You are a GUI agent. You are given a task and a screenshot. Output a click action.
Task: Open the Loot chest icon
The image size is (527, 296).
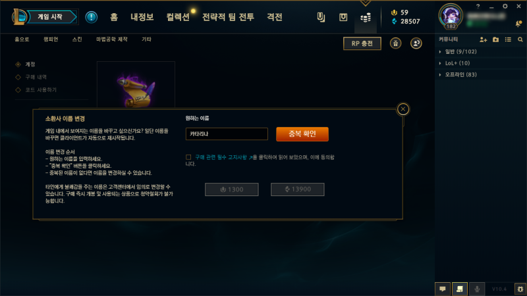click(343, 18)
